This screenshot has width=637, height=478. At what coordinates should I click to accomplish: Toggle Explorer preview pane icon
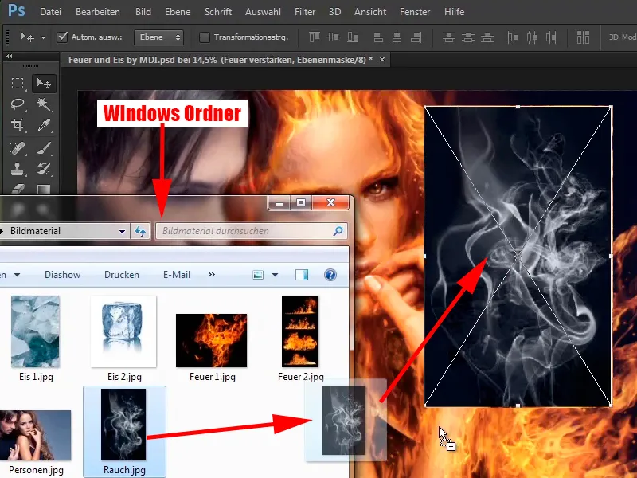click(x=302, y=275)
